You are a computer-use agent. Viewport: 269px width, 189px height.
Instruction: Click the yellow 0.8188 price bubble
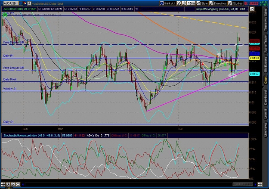254,58
